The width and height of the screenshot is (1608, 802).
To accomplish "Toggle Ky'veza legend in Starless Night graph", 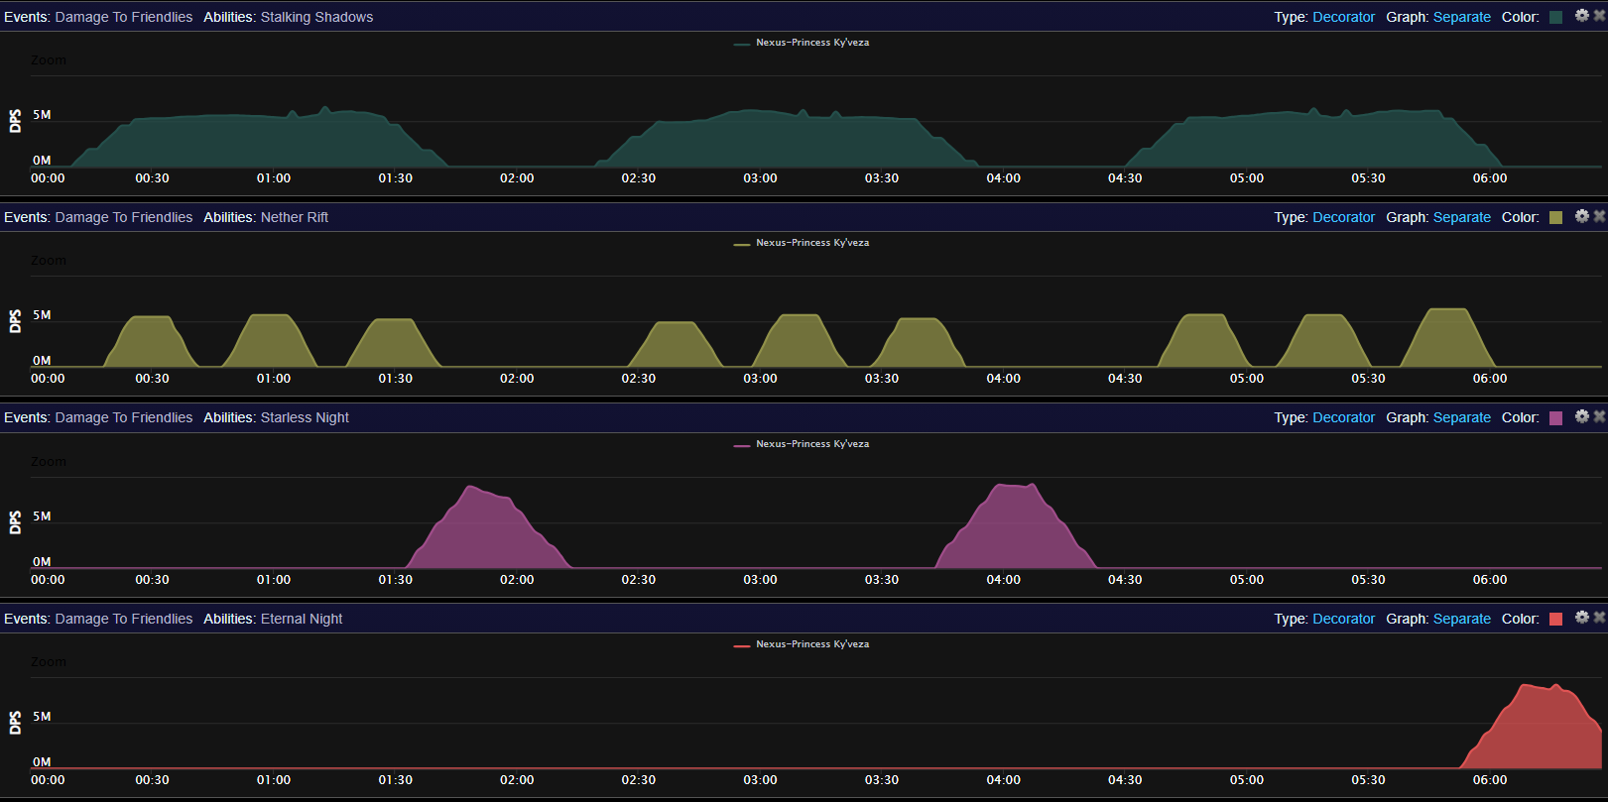I will (802, 444).
